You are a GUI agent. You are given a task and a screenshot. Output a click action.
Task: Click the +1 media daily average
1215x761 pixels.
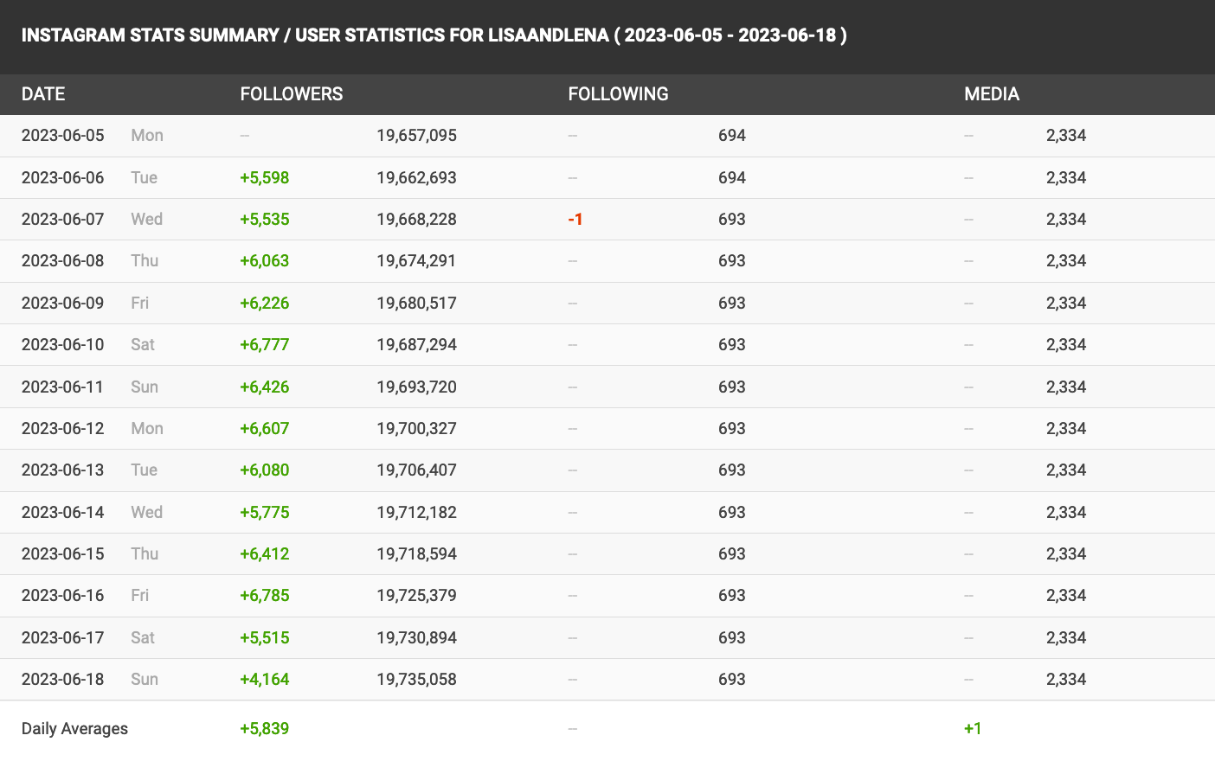[x=973, y=729]
